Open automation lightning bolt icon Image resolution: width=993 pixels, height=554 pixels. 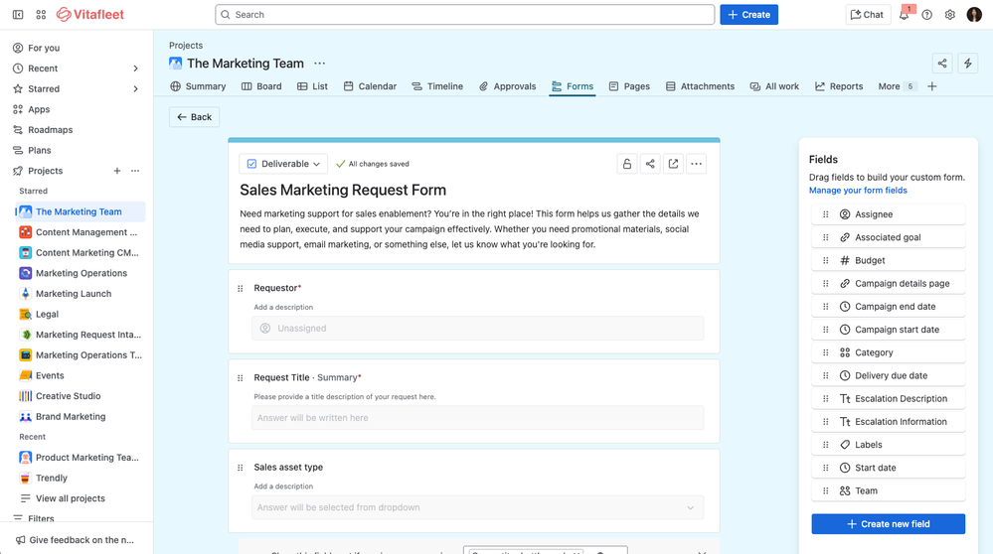pyautogui.click(x=968, y=64)
